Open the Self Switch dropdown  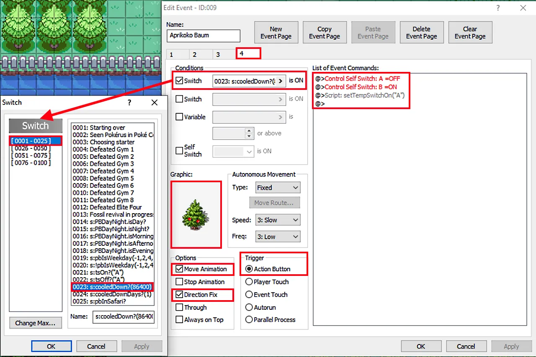coord(233,151)
